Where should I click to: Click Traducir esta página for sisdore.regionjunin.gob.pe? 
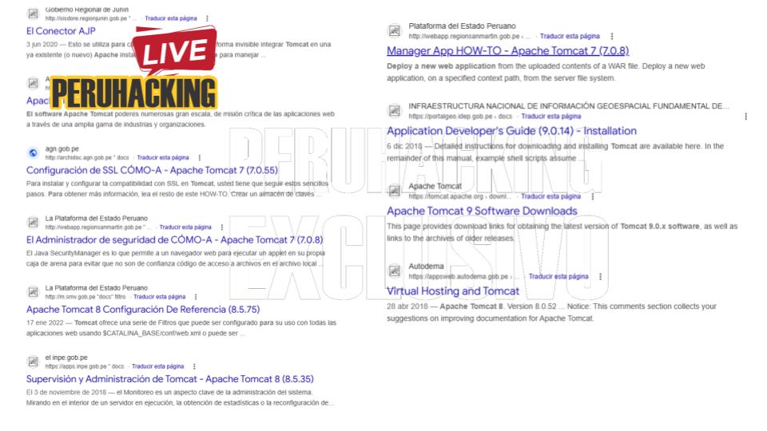point(171,18)
